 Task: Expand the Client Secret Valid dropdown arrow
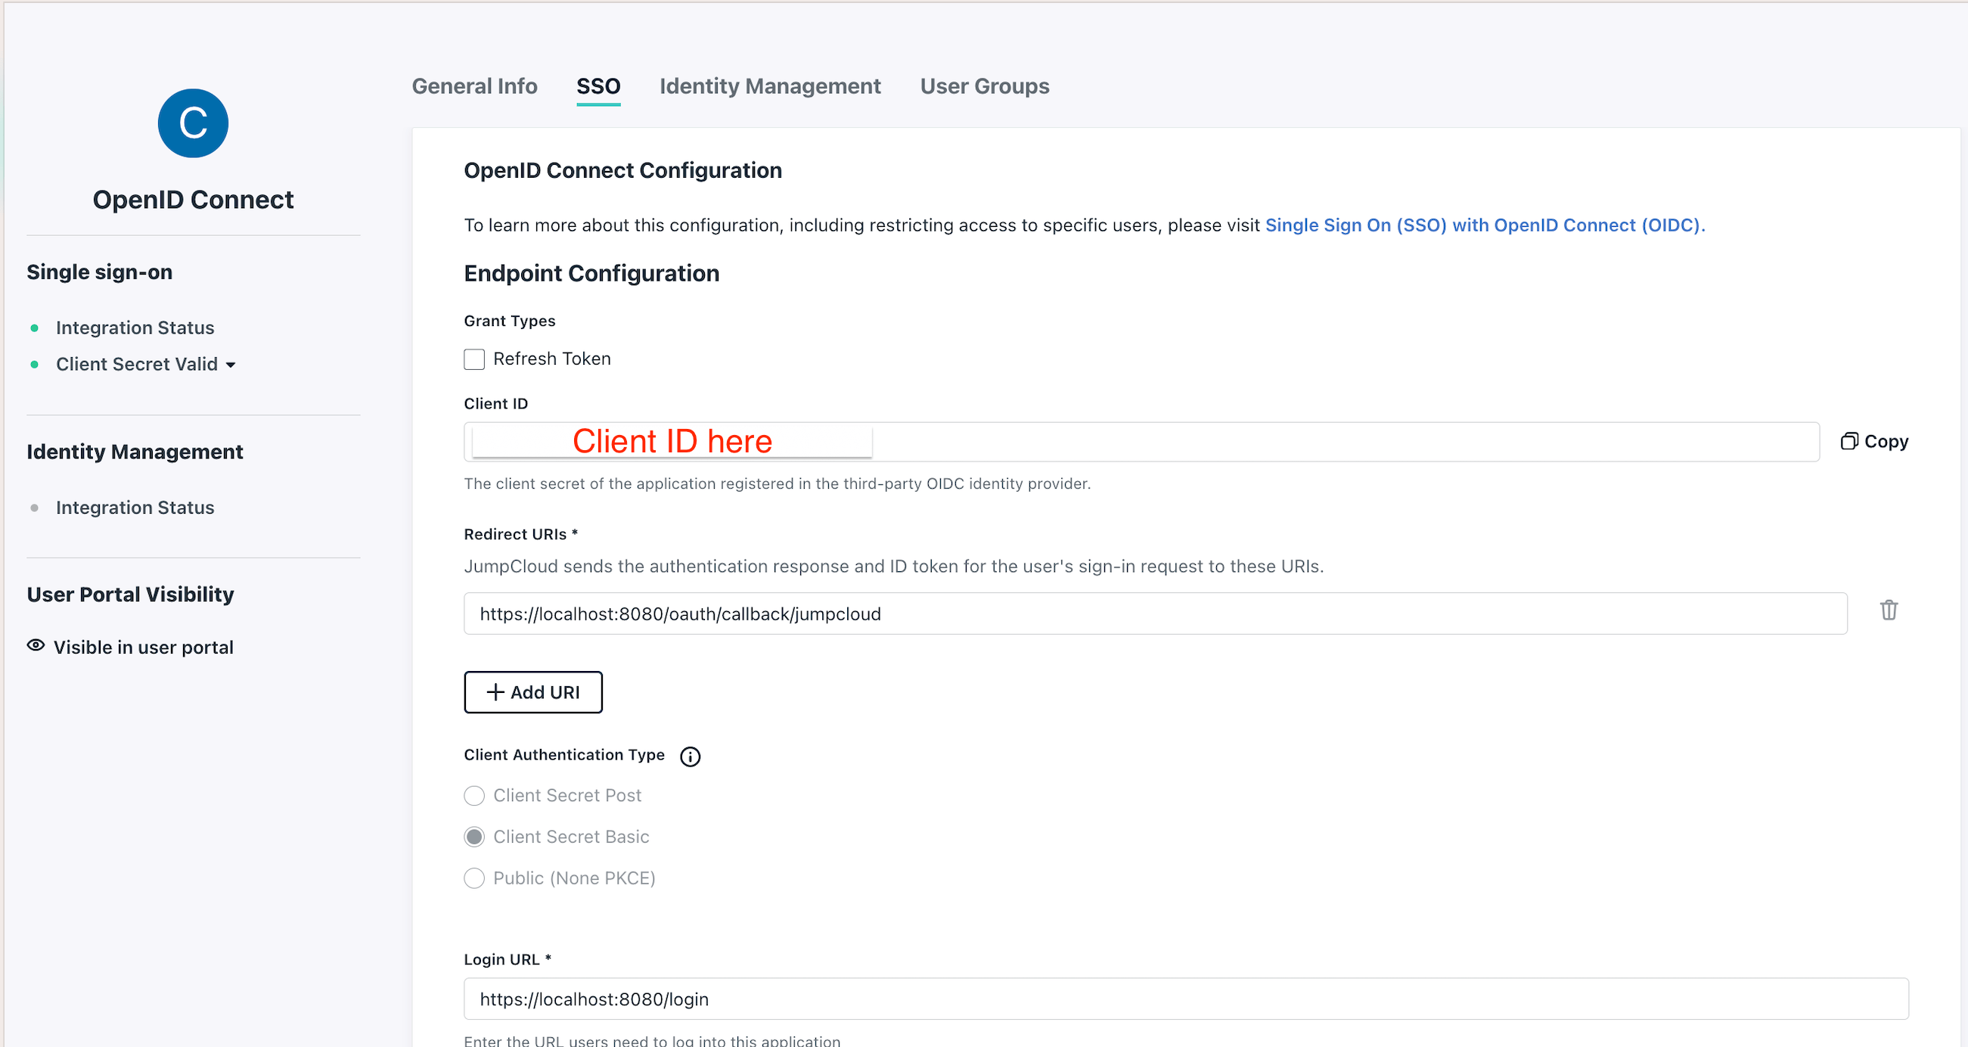(231, 365)
